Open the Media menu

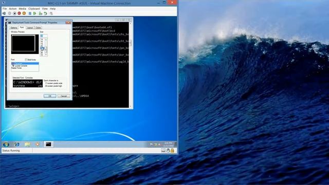coord(23,9)
